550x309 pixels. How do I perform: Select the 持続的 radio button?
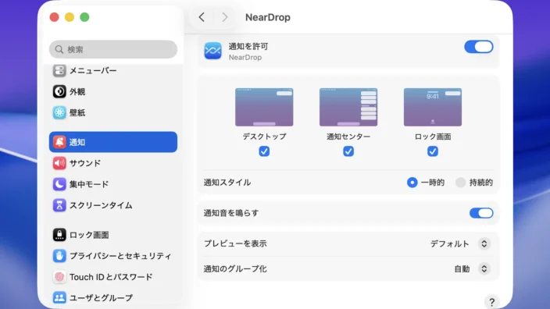point(460,183)
